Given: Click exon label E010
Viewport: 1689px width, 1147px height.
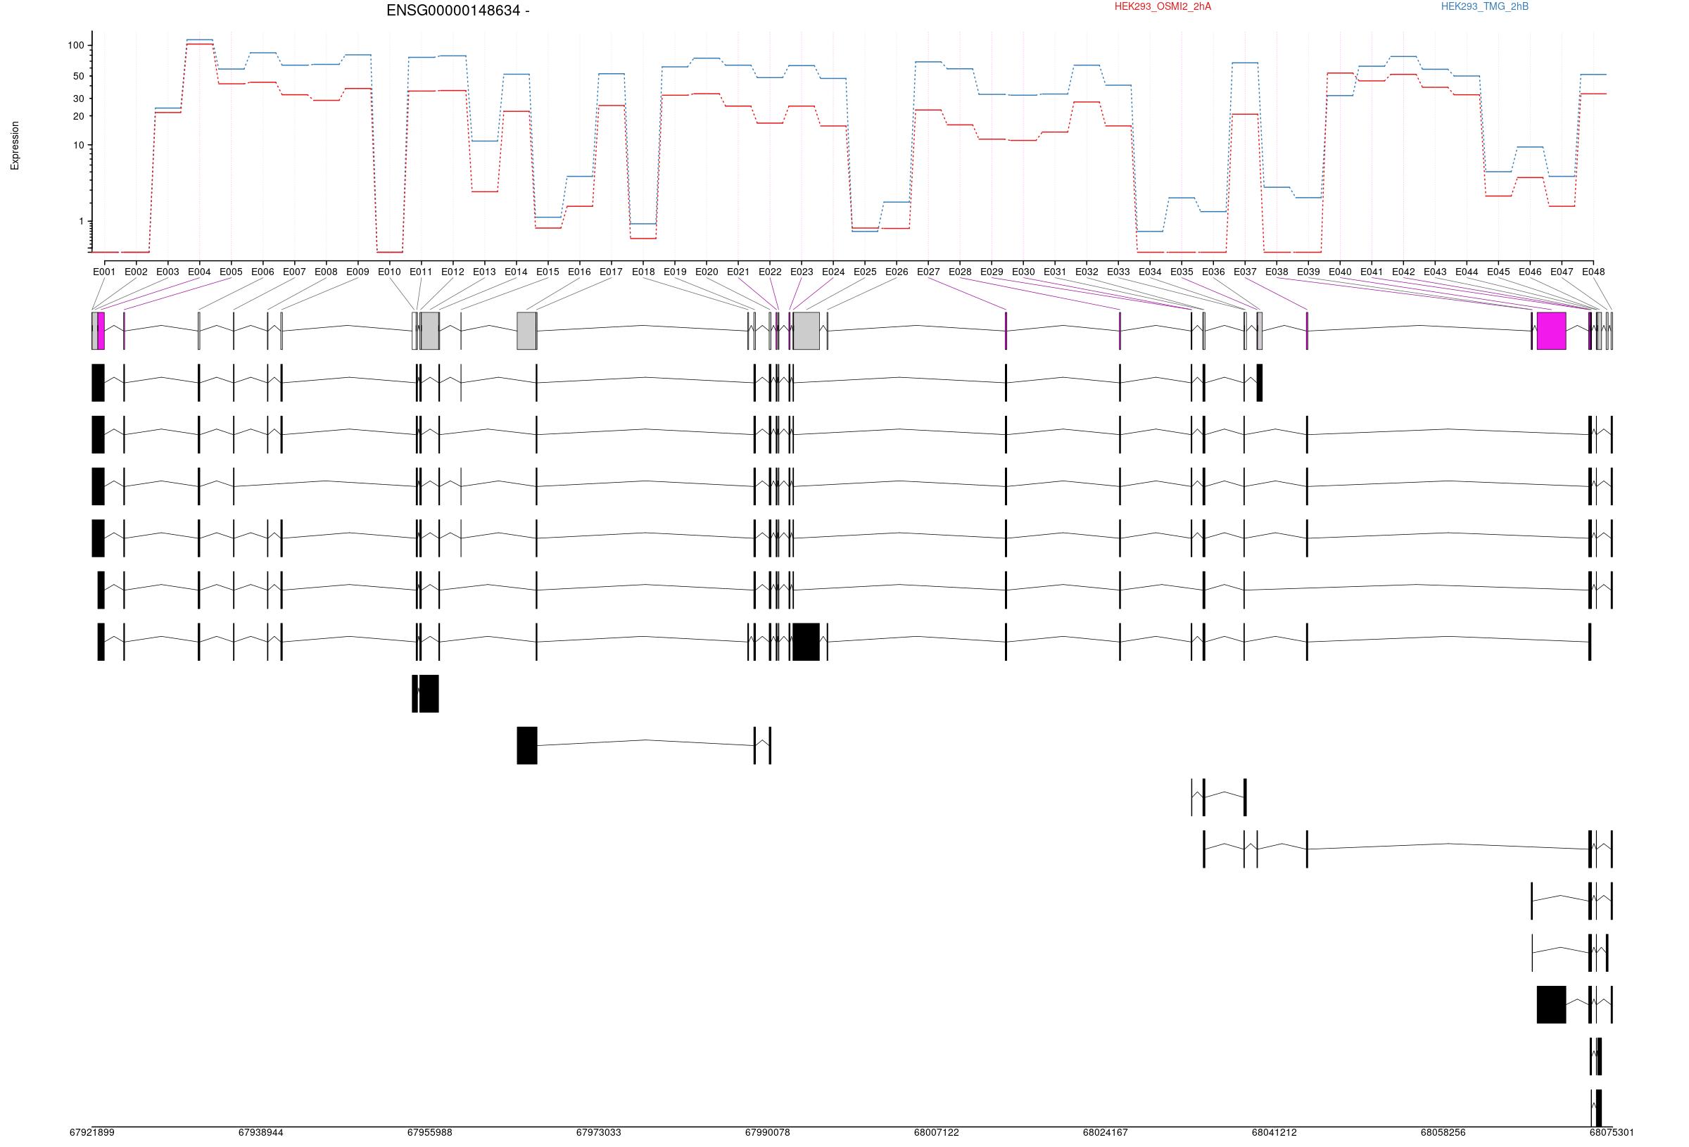Looking at the screenshot, I should 390,272.
